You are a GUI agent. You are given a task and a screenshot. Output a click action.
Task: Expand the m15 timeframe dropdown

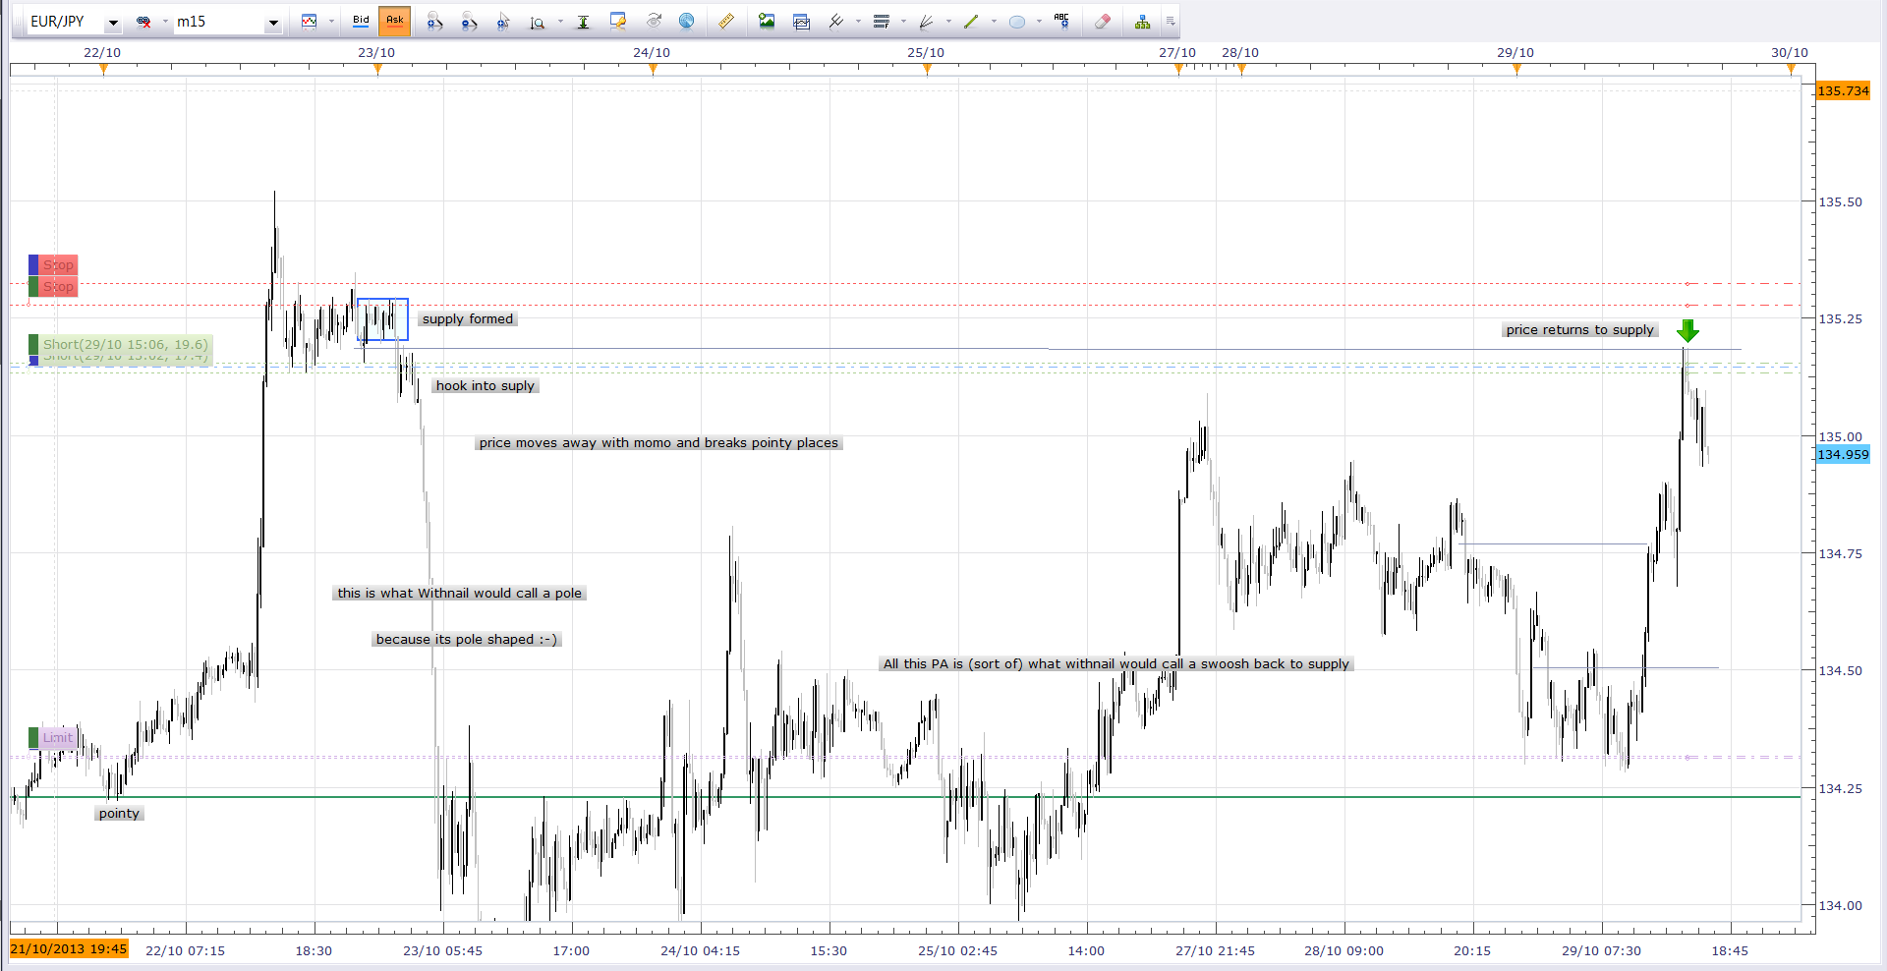pos(273,23)
